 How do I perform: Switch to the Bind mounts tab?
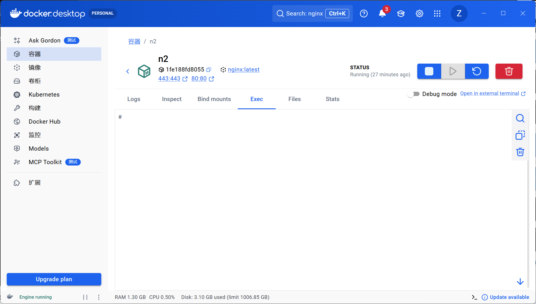coord(214,99)
